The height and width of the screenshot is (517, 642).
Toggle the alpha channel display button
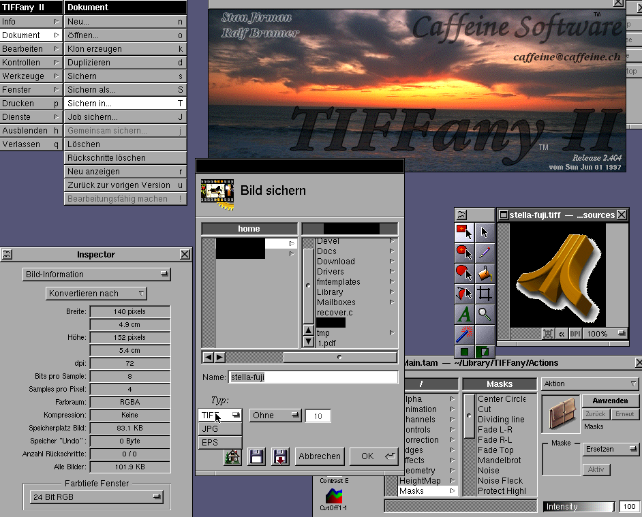tap(562, 334)
